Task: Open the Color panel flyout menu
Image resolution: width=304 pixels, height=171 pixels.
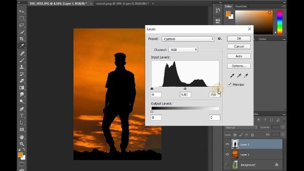Action: click(284, 6)
